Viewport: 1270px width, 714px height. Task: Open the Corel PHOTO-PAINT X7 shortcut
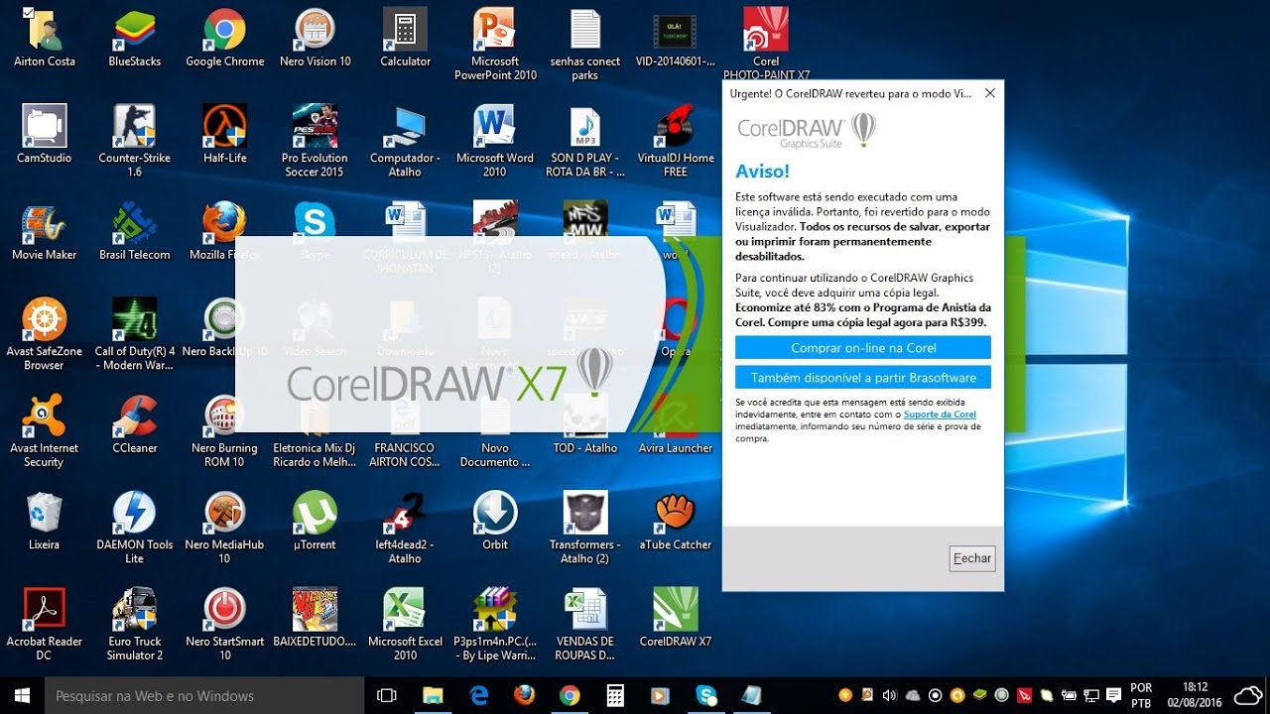click(x=766, y=43)
